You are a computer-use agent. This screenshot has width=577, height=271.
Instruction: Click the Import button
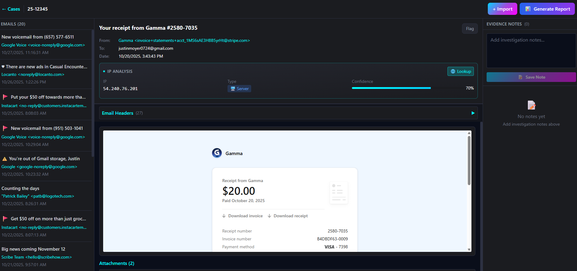pyautogui.click(x=502, y=9)
